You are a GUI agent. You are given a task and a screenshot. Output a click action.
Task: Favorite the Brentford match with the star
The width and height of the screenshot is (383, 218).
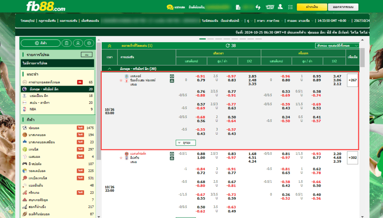click(x=121, y=158)
